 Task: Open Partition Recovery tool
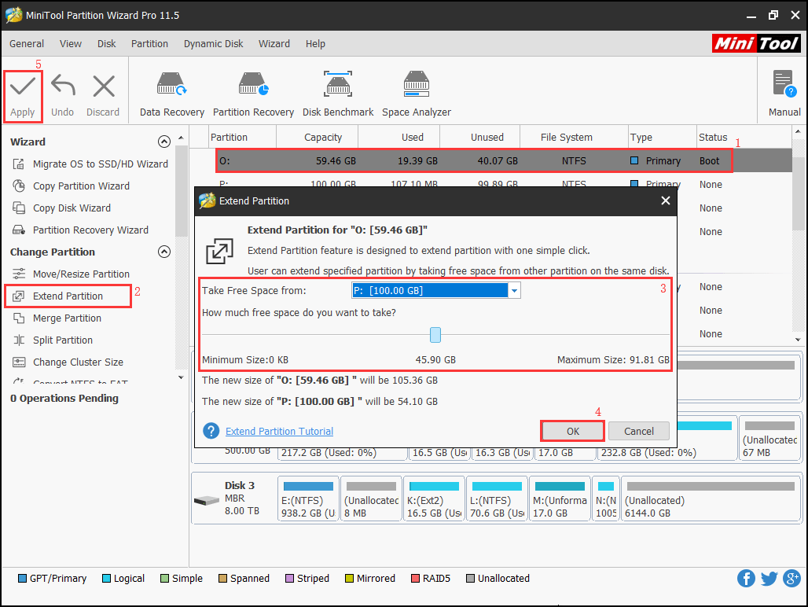(253, 94)
